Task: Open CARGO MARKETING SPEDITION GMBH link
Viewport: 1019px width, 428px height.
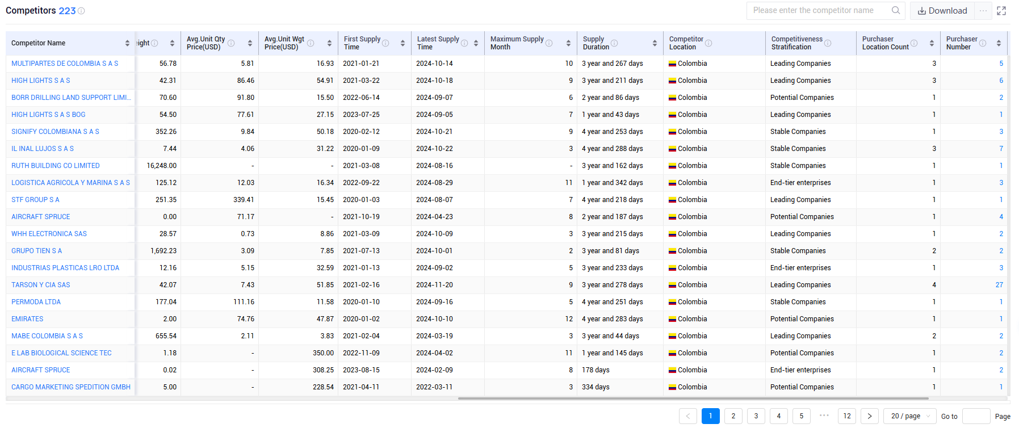Action: [x=71, y=387]
